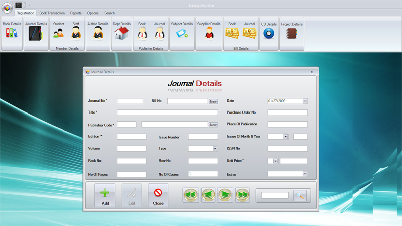The width and height of the screenshot is (402, 226).
Task: Go to the next record arrow
Action: 225,195
